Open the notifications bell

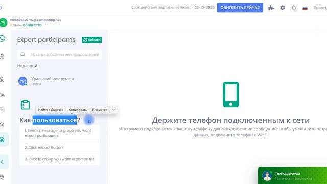coord(294,8)
